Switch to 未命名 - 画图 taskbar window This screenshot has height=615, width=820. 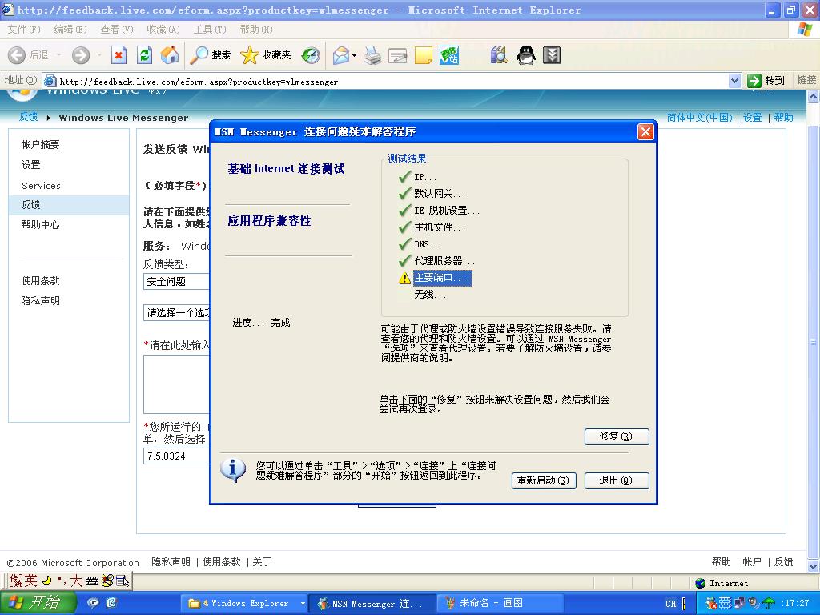pos(500,603)
